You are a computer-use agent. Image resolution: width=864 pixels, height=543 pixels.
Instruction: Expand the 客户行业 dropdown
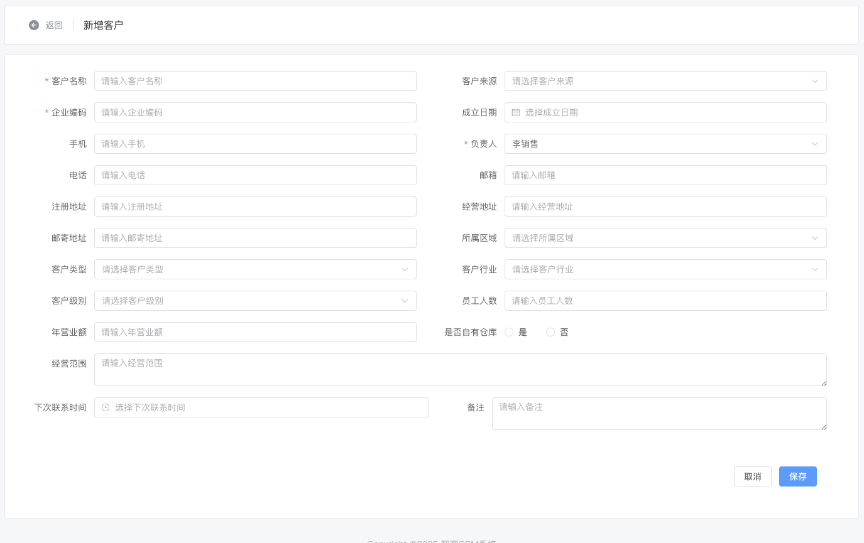665,269
